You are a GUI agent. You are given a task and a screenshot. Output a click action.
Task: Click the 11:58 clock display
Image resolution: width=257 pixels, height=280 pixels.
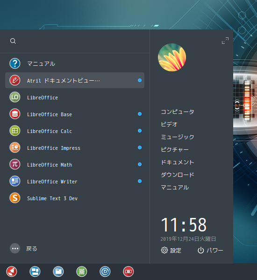184,224
